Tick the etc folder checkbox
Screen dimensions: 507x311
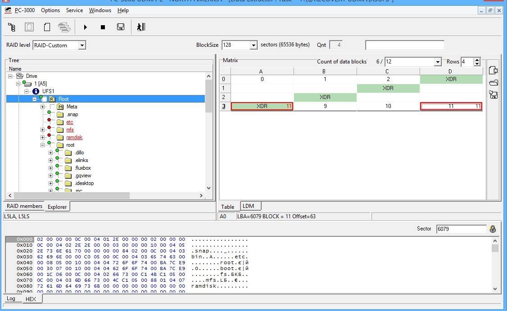[x=52, y=122]
